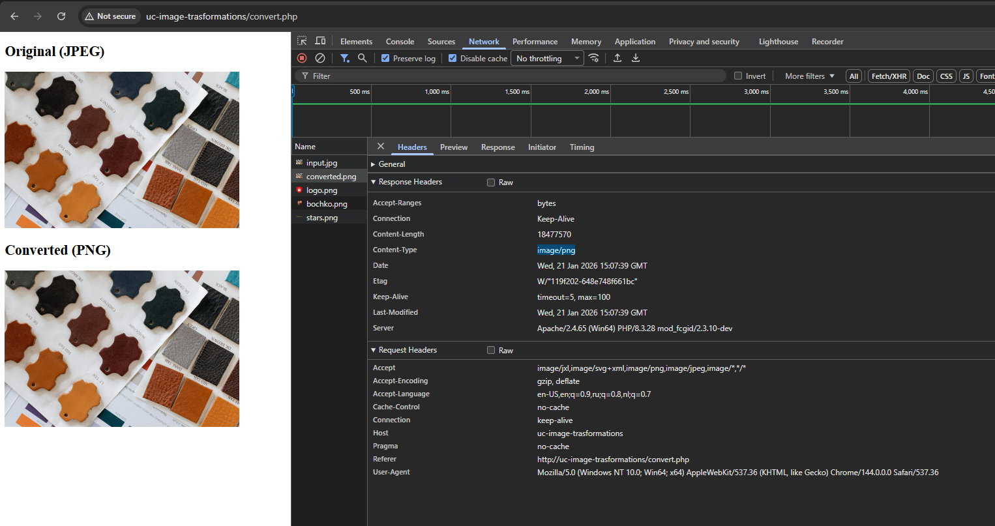995x526 pixels.
Task: Open the More filters dropdown
Action: [809, 76]
